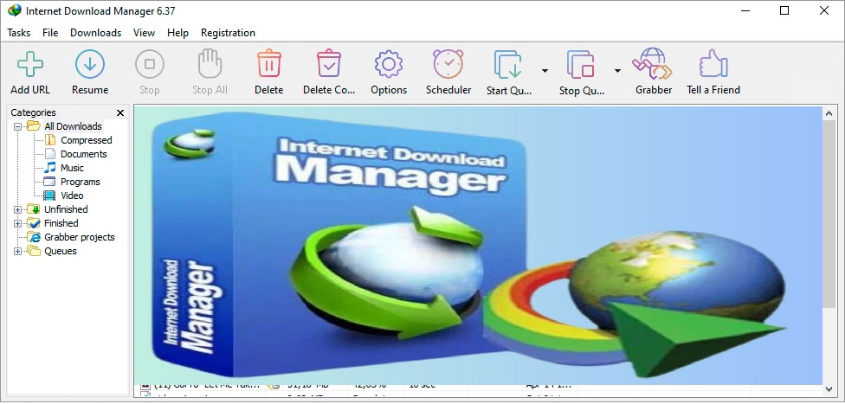Image resolution: width=845 pixels, height=404 pixels.
Task: Select the Compressed category
Action: pyautogui.click(x=87, y=140)
